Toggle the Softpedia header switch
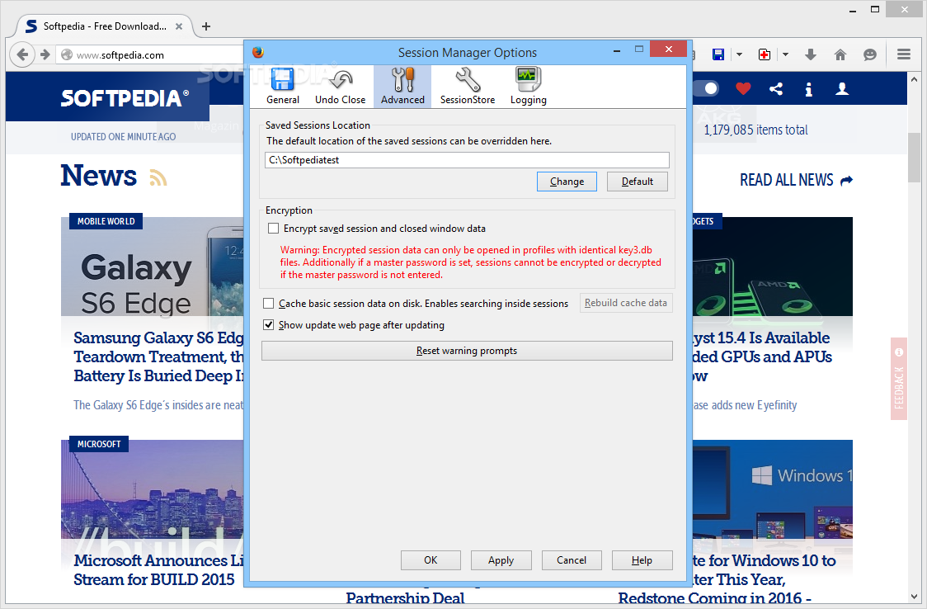 [705, 88]
